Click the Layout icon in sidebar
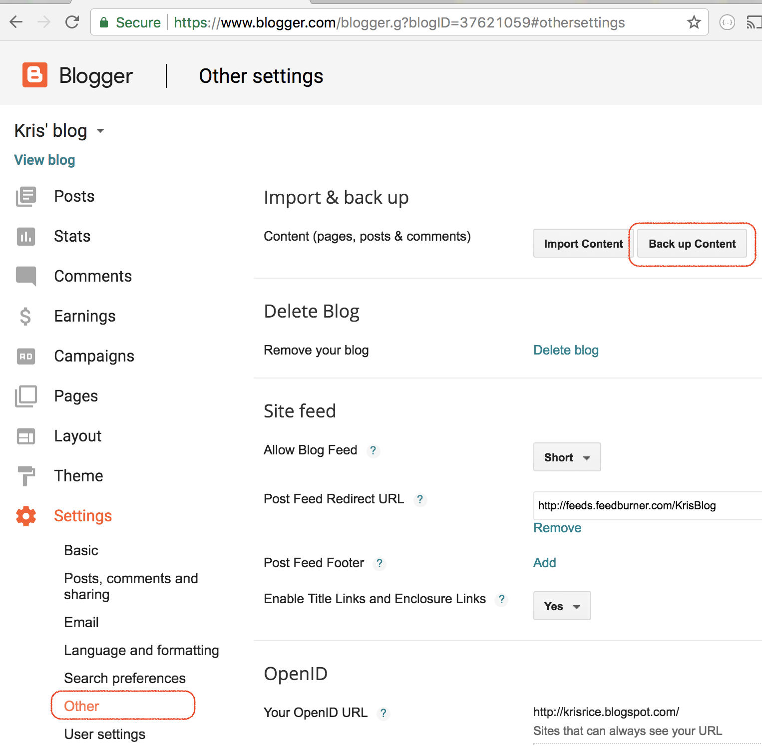Screen dimensions: 762x746 coord(26,436)
